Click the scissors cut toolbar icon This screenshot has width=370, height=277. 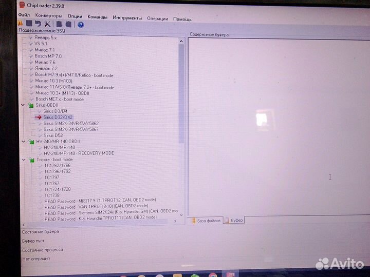tap(47, 24)
